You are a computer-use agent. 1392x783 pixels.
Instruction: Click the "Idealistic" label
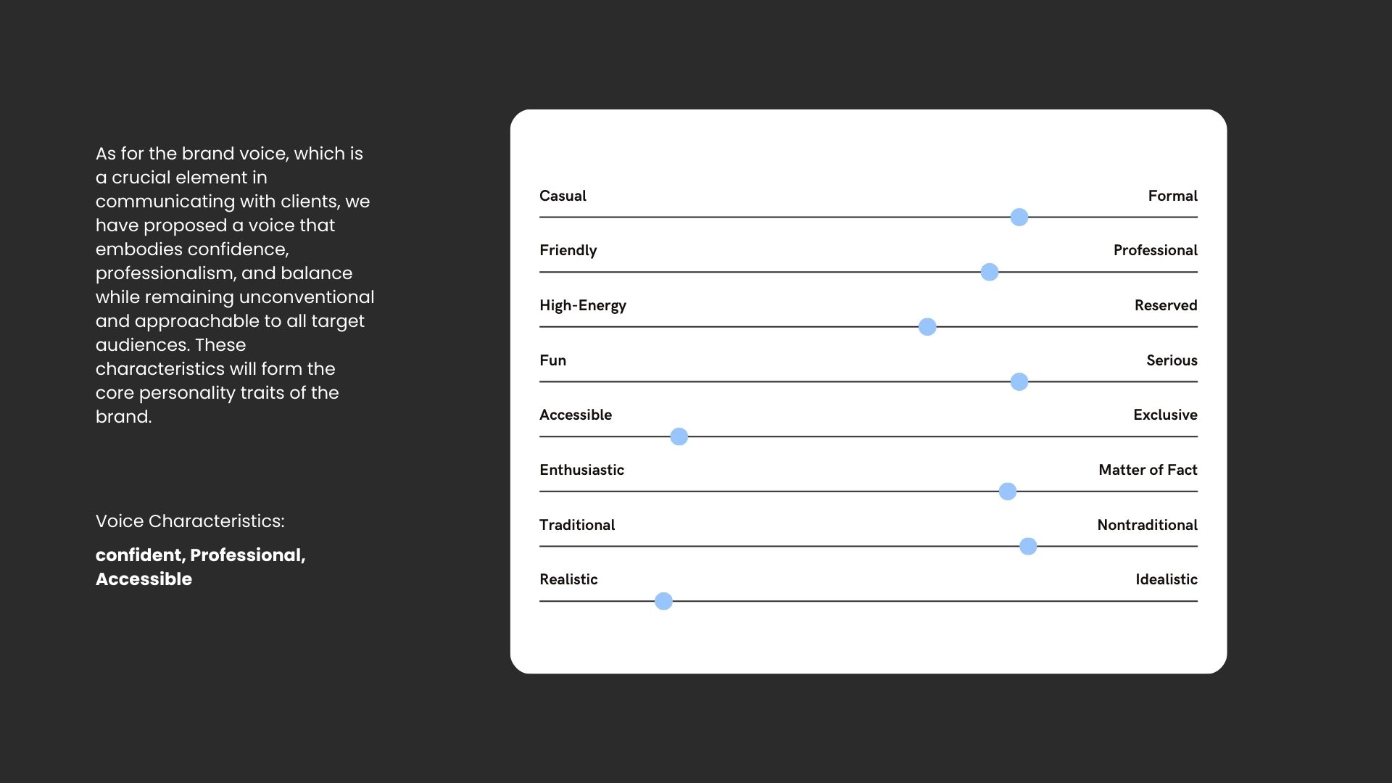pos(1166,579)
